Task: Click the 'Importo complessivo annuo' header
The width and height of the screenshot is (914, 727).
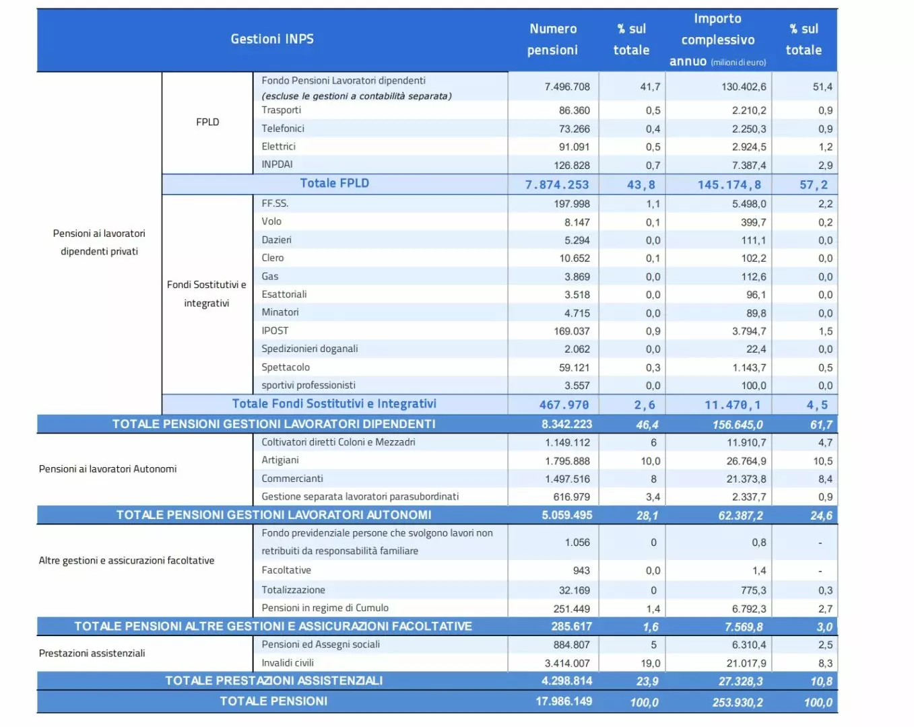Action: point(717,40)
